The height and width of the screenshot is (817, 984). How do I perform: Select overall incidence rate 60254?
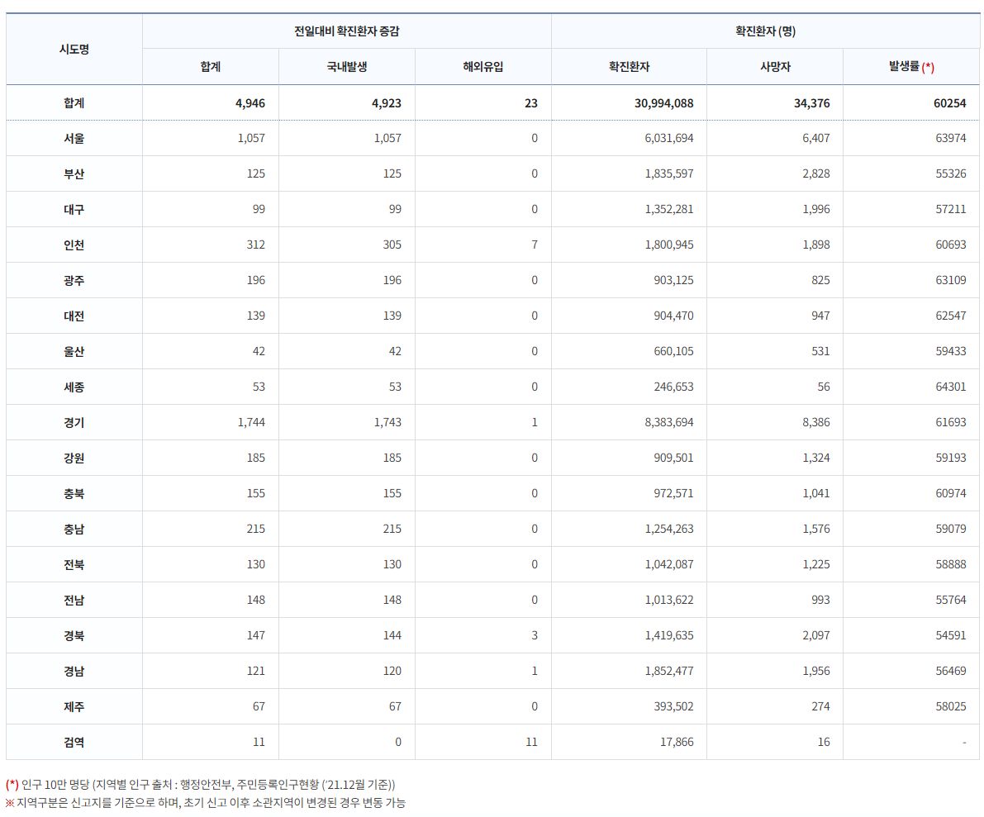click(949, 103)
